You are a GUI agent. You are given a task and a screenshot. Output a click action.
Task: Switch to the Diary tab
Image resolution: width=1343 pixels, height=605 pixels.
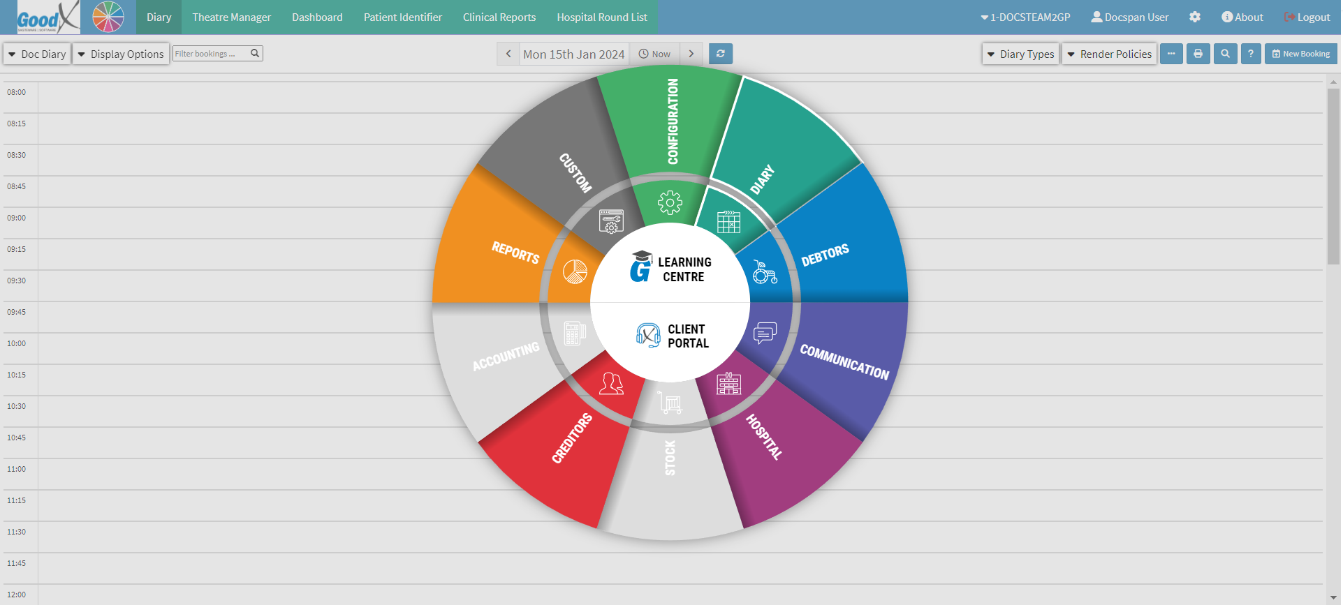coord(159,17)
